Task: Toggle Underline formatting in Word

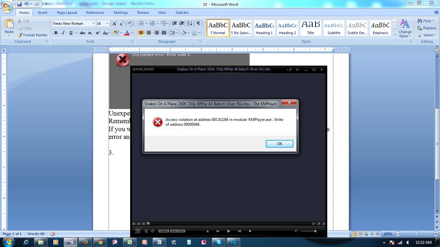Action: (71, 33)
